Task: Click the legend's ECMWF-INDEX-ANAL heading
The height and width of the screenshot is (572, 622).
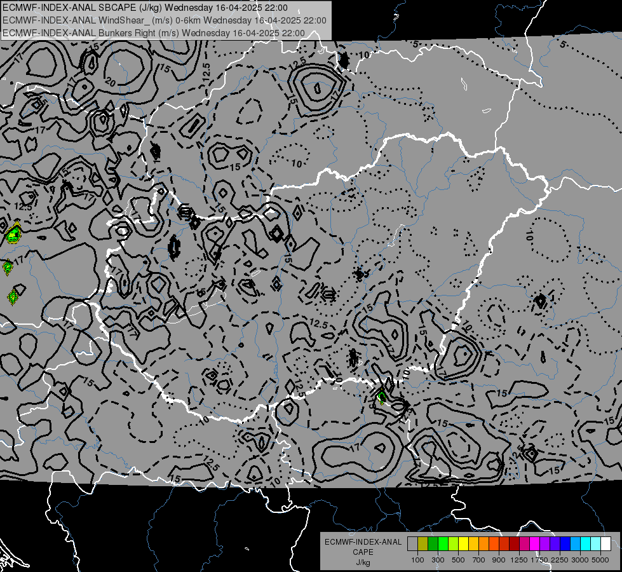Action: 363,542
